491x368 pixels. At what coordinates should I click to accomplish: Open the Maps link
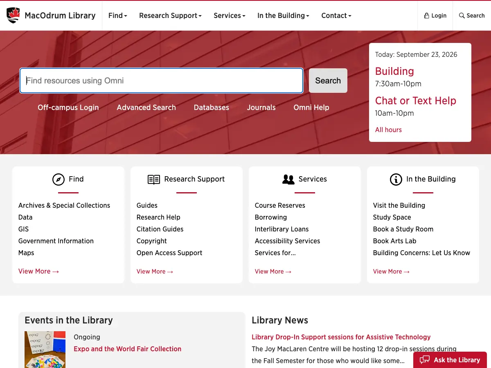pos(26,253)
